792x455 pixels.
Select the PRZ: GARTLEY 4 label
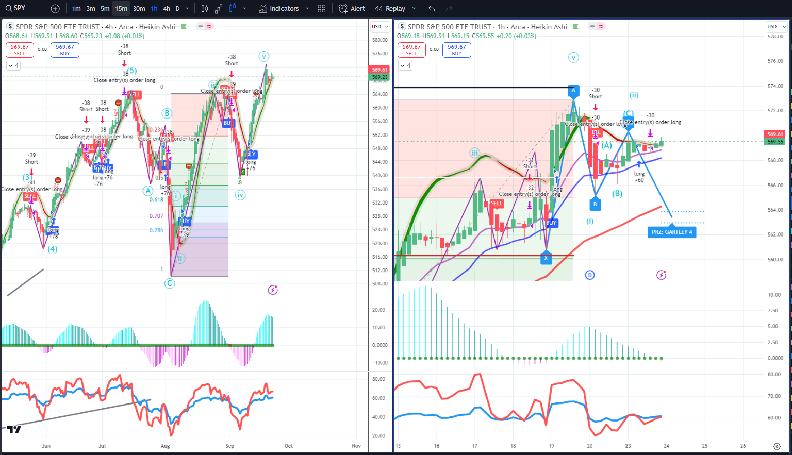(x=672, y=232)
